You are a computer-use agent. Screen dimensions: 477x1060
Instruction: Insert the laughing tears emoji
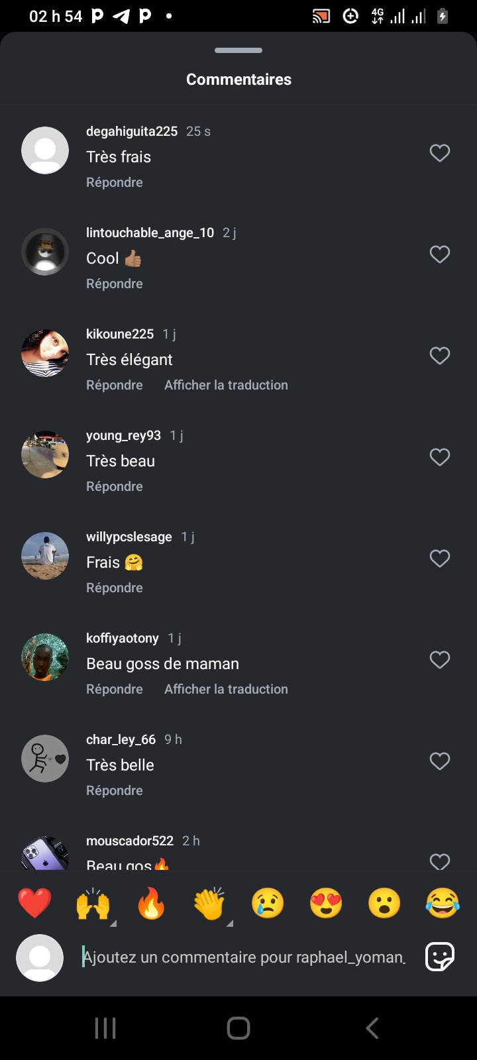coord(443,903)
